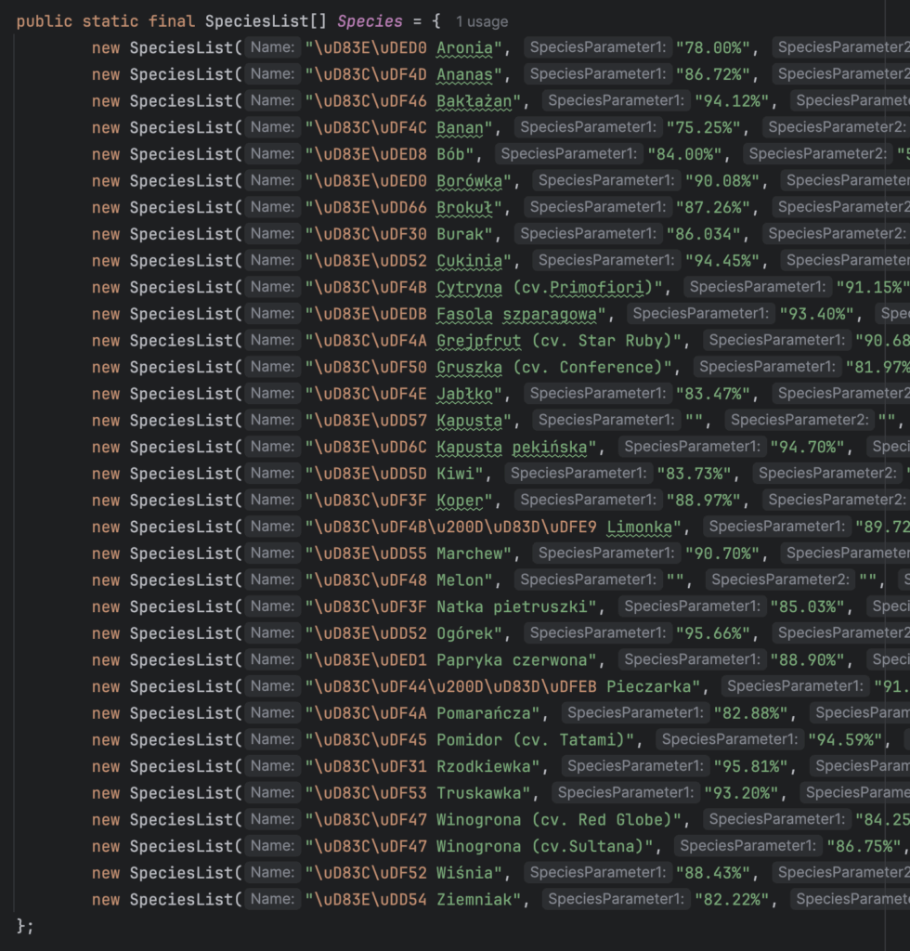Click the "Aronia" species name string
Viewport: 910px width, 951px height.
[x=469, y=47]
